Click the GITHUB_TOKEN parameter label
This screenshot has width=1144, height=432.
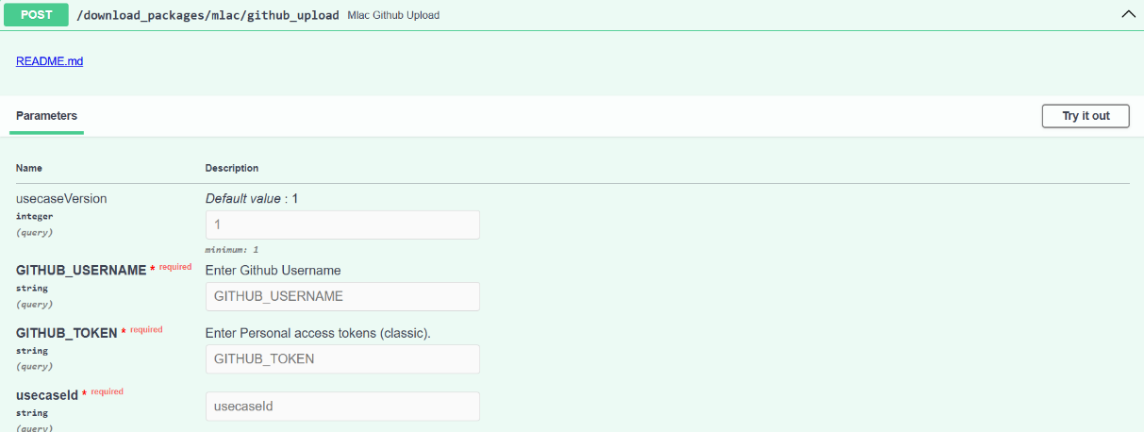(66, 333)
